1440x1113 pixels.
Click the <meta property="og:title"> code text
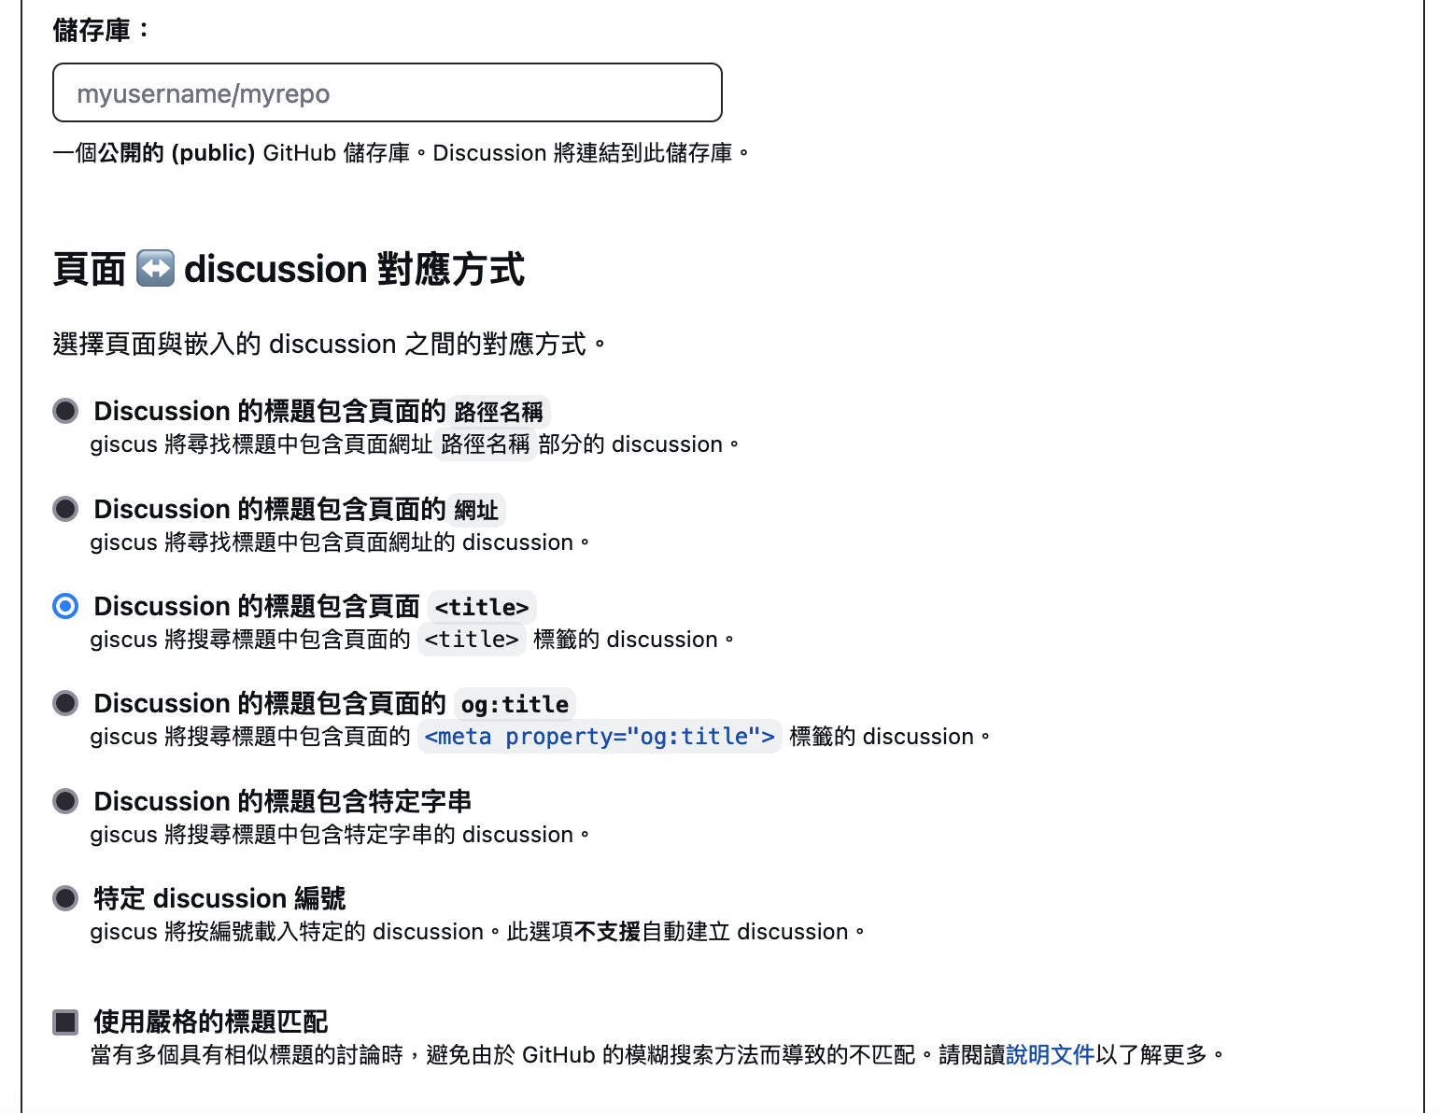[600, 737]
